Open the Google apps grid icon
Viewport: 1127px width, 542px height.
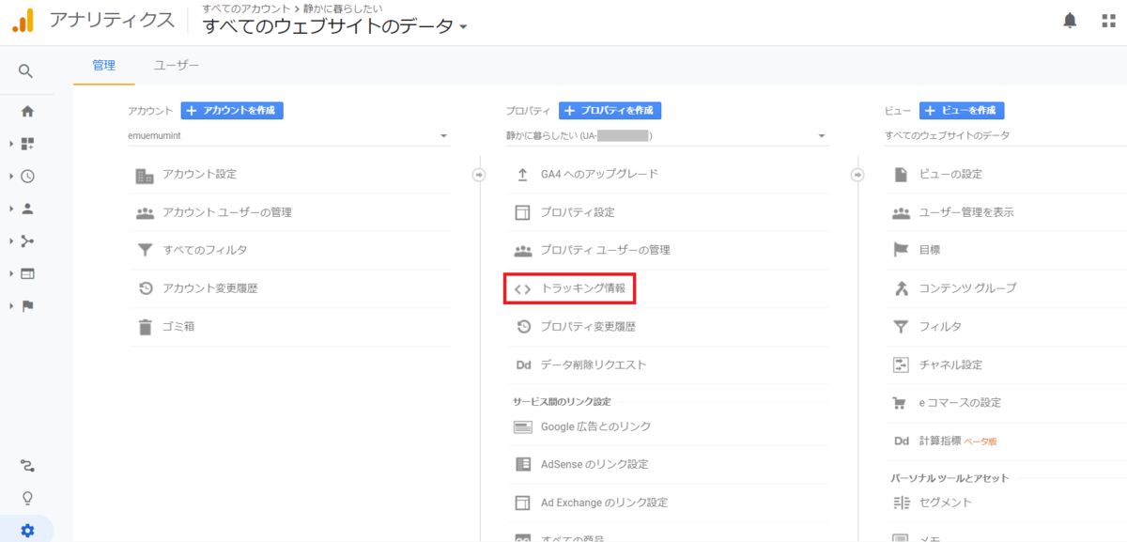(1108, 21)
